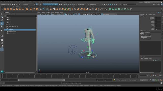The height and width of the screenshot is (91, 163).
Task: Open the No Character Set dropdown
Action: coord(123,80)
